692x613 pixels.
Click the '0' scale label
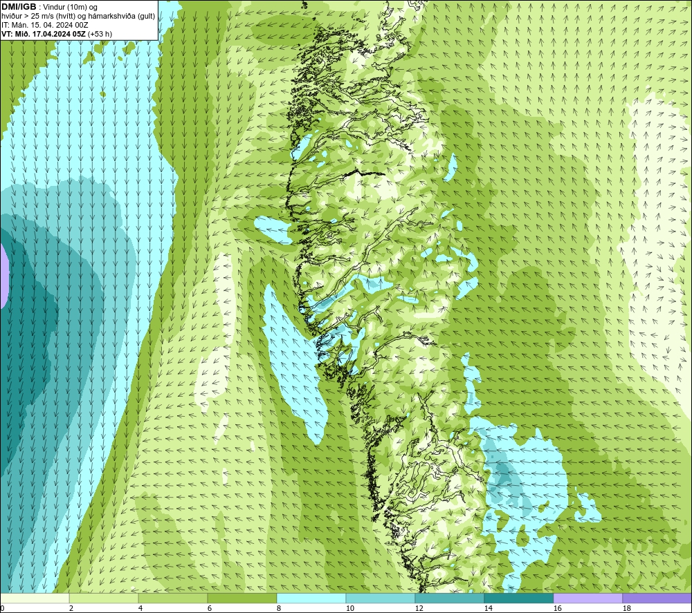[2, 608]
